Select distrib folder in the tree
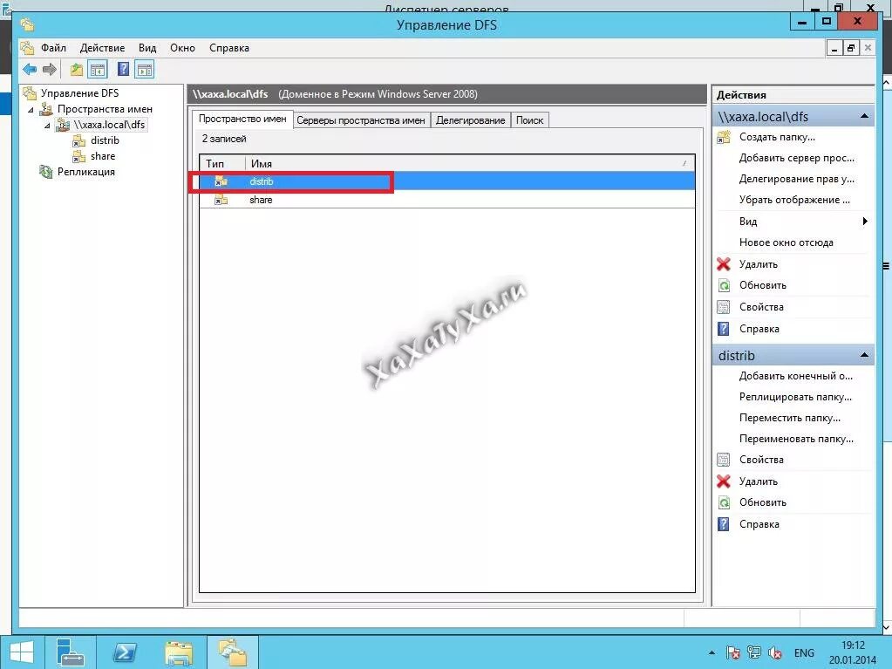This screenshot has width=892, height=669. 105,140
